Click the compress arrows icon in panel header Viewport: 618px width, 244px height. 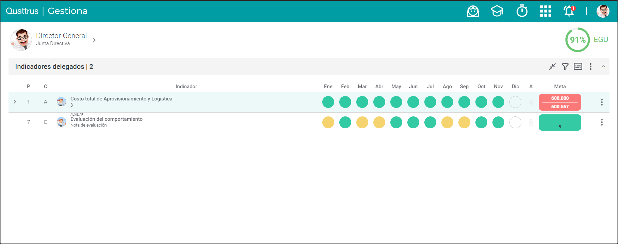coord(552,67)
